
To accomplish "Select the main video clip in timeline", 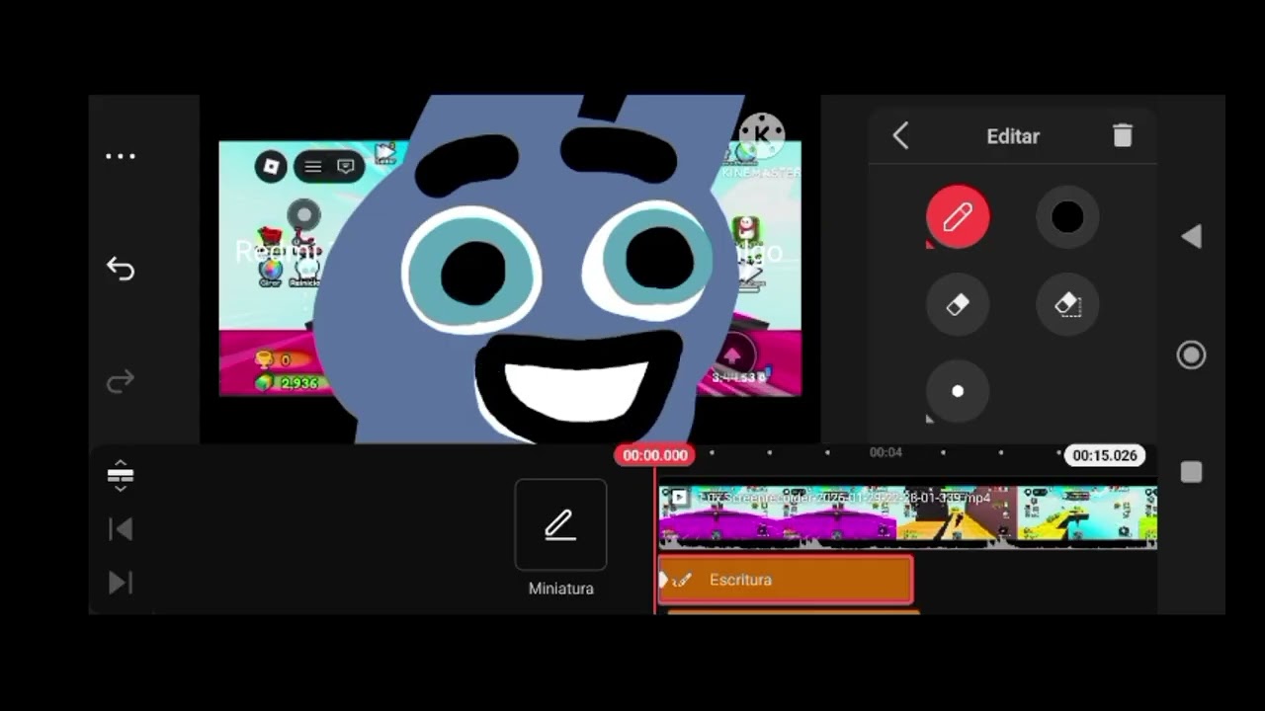I will coord(907,515).
